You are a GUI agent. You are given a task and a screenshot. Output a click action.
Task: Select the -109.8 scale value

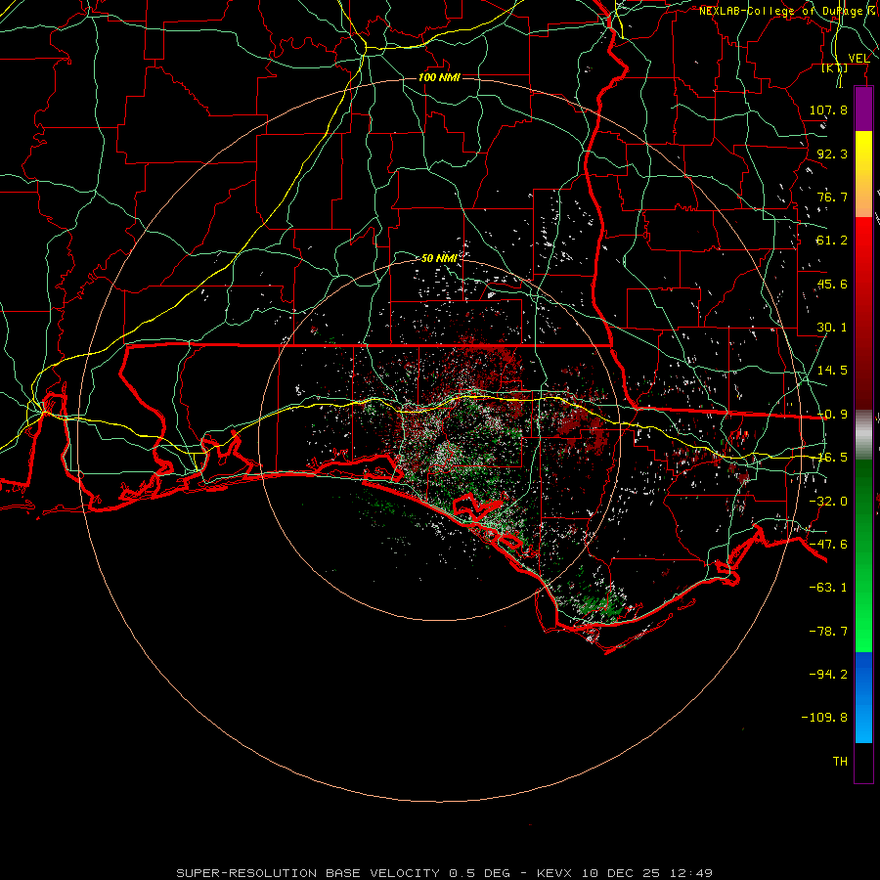(x=824, y=718)
